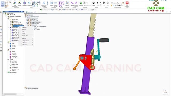Toggle the Support.par:1 checkbox
Viewport: 171px width, 96px height.
(x=27, y=21)
